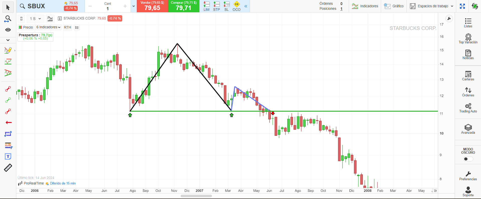Open the Noticias news panel
This screenshot has height=199, width=481.
point(468,54)
